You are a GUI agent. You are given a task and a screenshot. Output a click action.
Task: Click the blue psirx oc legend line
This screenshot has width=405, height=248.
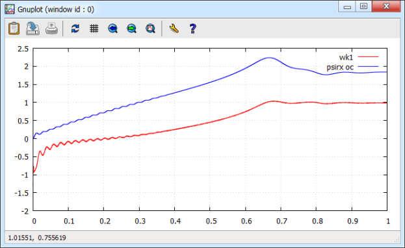point(368,67)
